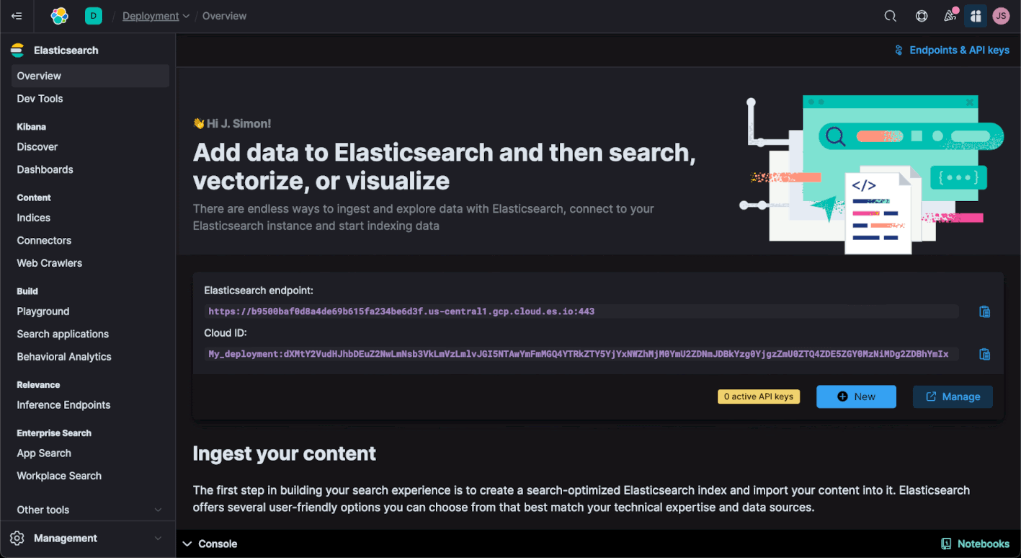This screenshot has height=558, width=1021.
Task: Click the Manage button for API keys
Action: click(x=953, y=397)
